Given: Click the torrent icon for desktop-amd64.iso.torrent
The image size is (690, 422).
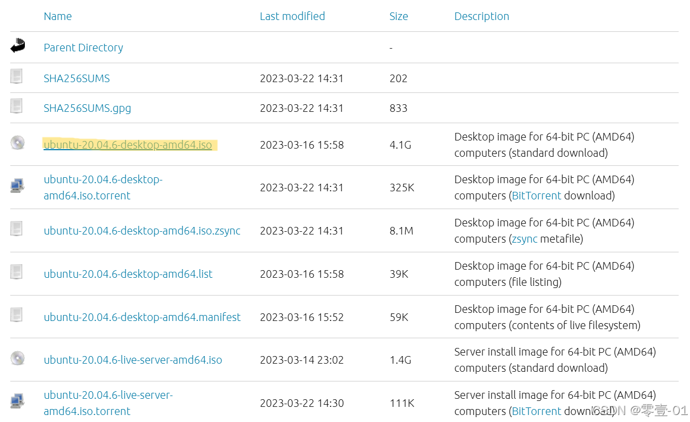Looking at the screenshot, I should tap(17, 186).
